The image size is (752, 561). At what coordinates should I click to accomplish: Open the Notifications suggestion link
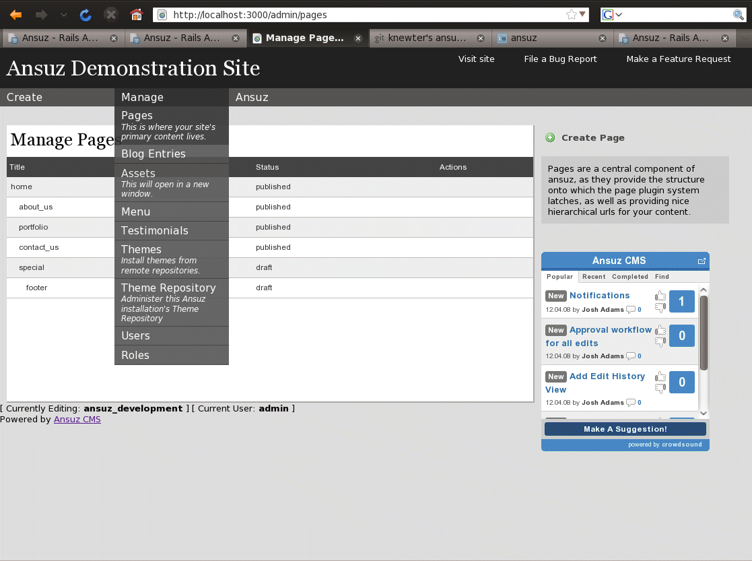[x=599, y=296]
